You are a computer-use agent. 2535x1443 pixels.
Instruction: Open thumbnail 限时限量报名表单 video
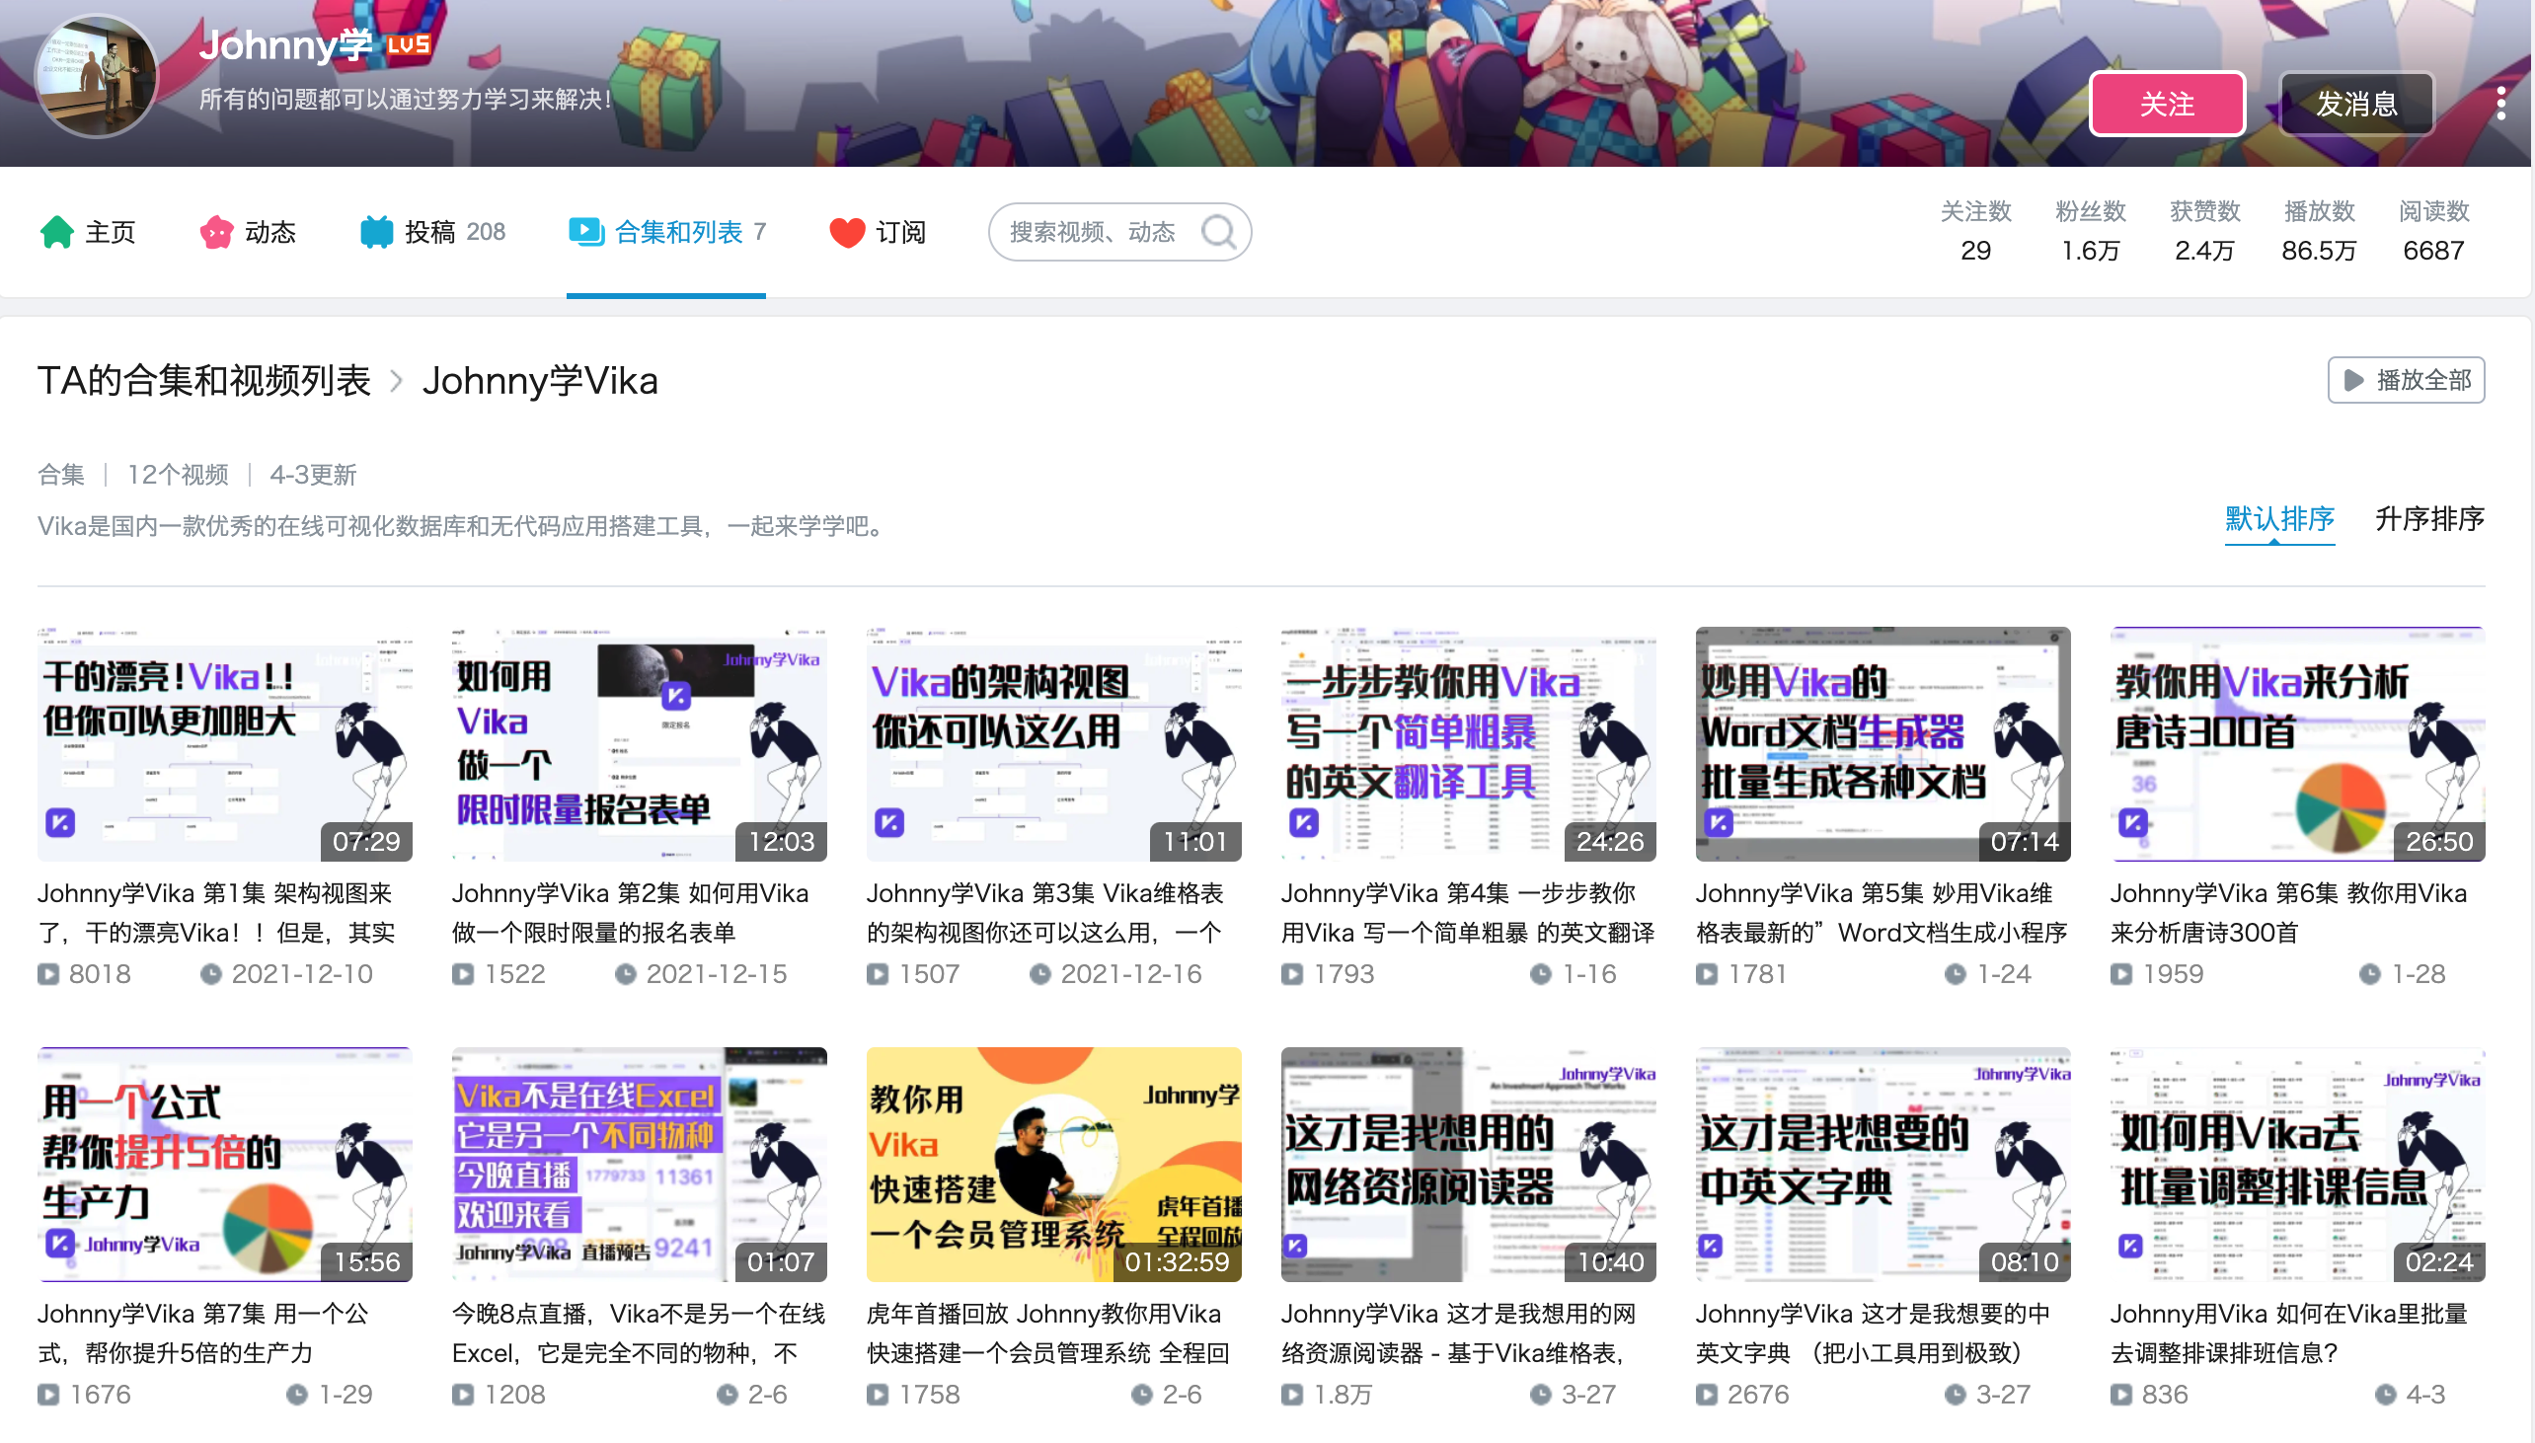(x=640, y=744)
